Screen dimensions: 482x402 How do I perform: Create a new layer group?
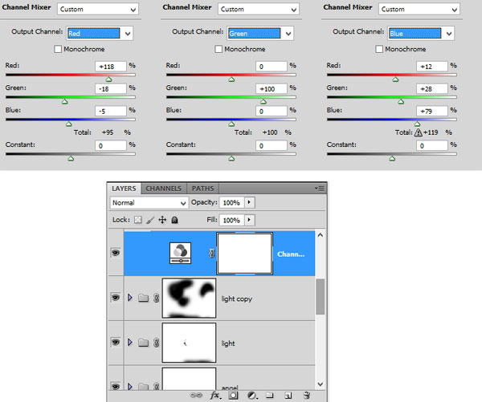pyautogui.click(x=270, y=395)
